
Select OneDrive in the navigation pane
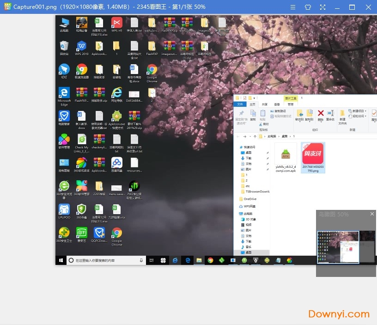249,199
